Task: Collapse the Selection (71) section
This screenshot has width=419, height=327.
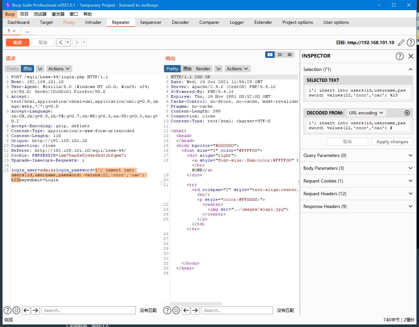Action: (x=410, y=69)
